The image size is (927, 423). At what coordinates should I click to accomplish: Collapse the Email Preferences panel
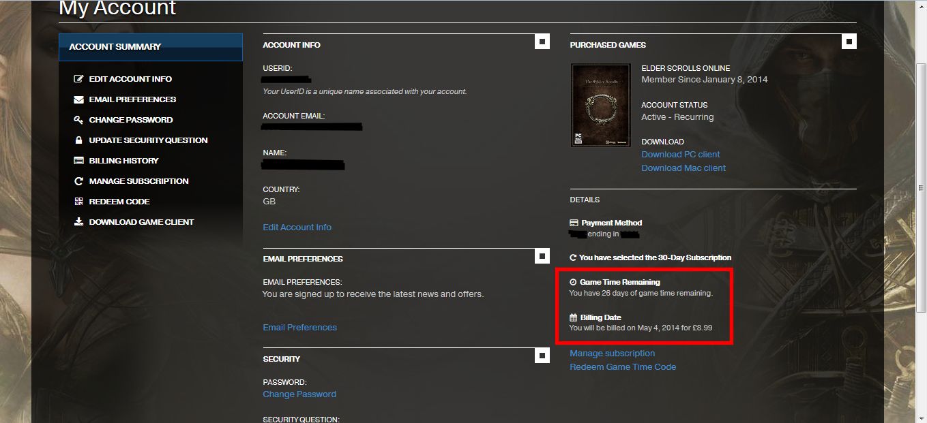542,255
